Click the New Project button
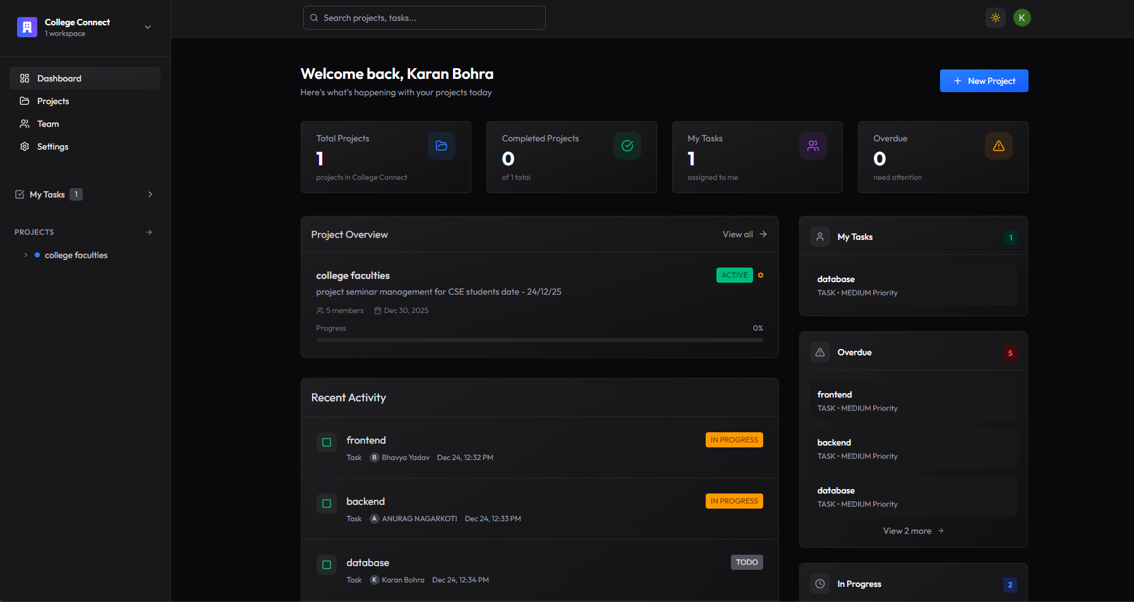The image size is (1134, 602). point(984,81)
